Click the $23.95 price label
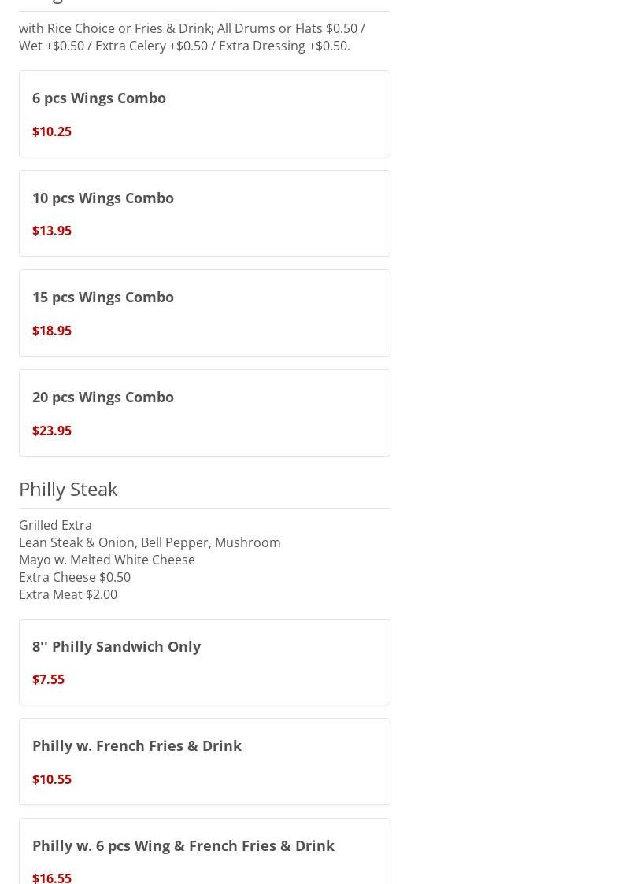 (x=52, y=431)
